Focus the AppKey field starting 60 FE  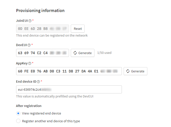point(69,71)
